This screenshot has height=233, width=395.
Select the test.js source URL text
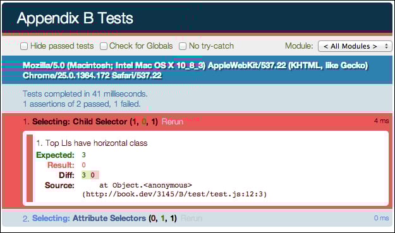click(x=174, y=194)
